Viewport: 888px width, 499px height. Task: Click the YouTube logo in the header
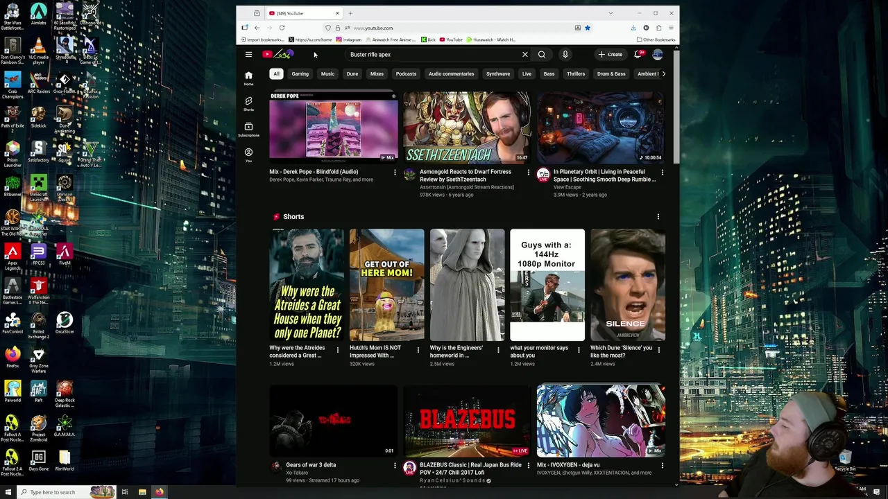click(x=278, y=54)
